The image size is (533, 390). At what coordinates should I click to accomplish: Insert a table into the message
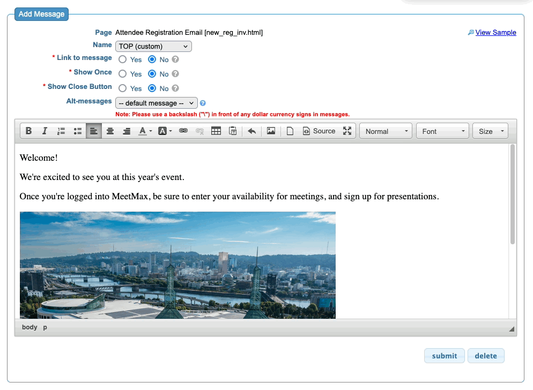pos(216,131)
